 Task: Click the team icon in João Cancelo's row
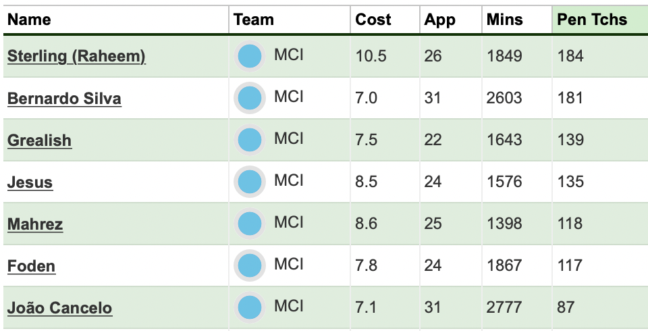250,307
